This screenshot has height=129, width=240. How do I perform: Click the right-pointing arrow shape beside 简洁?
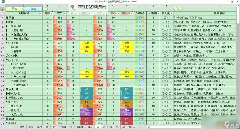(45, 9)
